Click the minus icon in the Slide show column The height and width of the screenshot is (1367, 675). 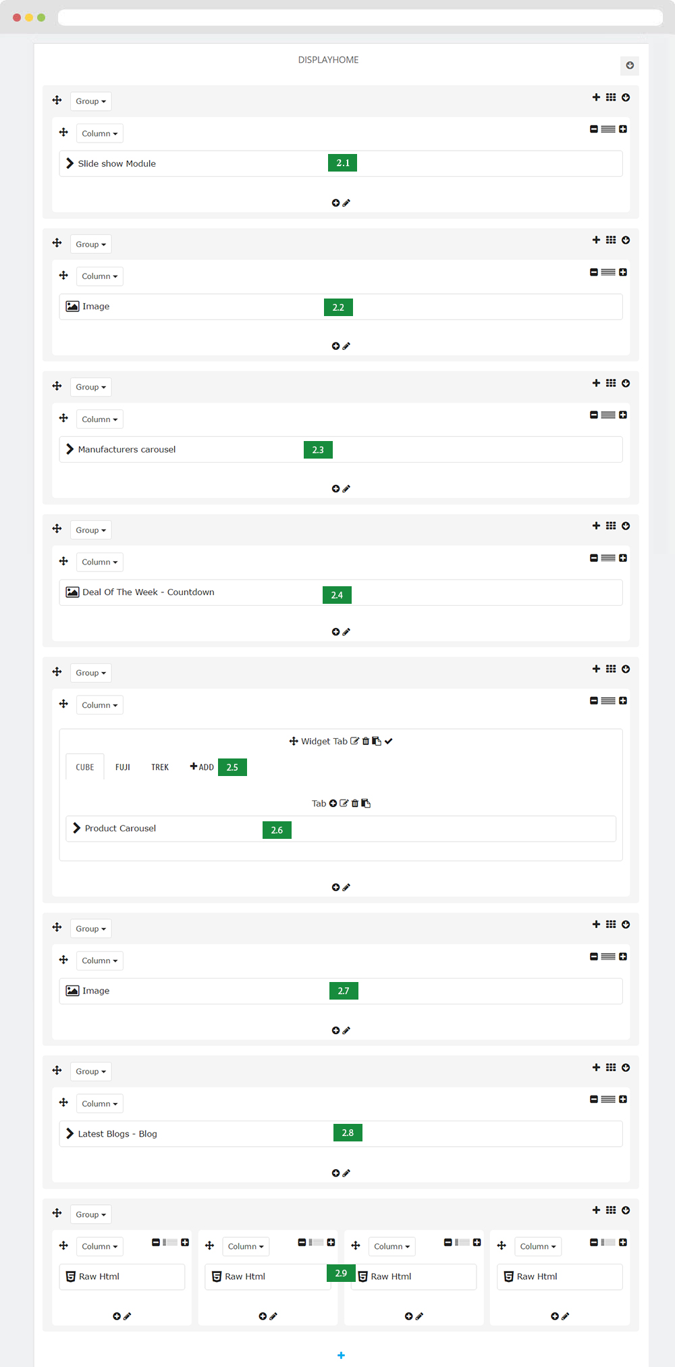(594, 129)
